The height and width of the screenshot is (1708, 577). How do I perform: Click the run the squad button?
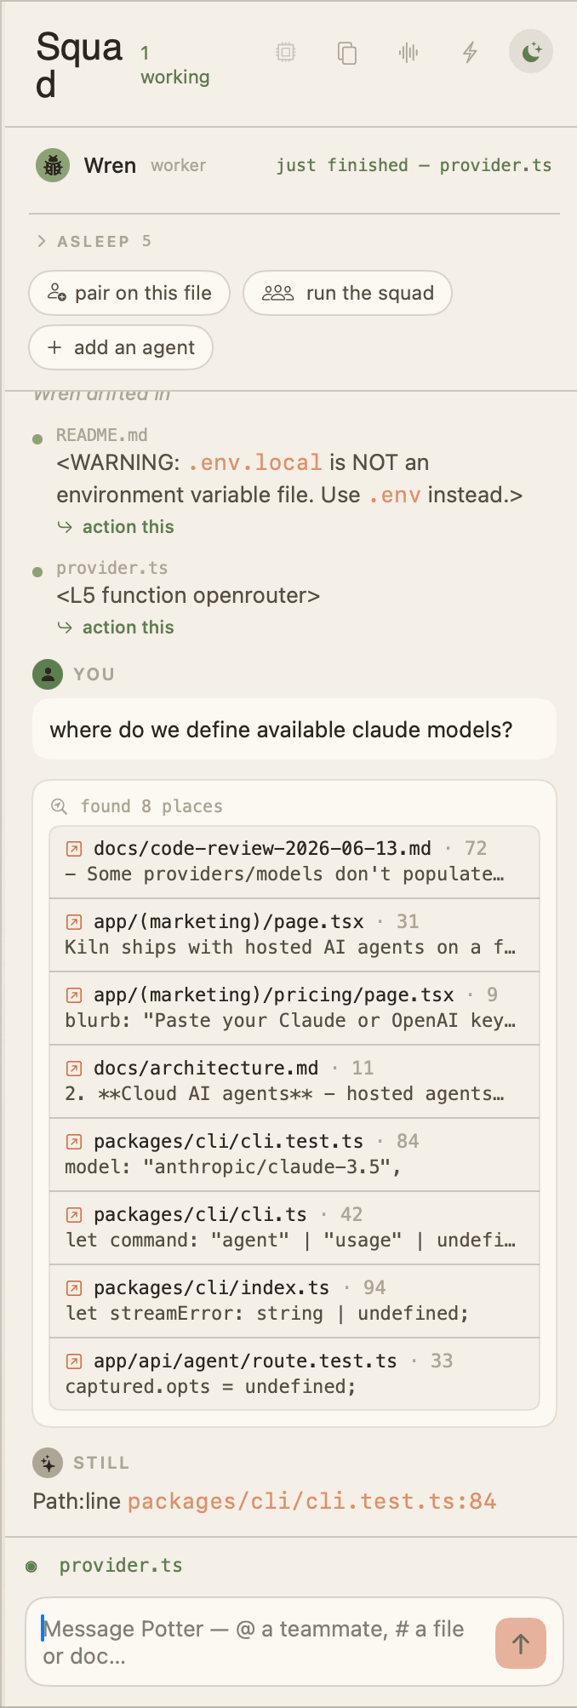pyautogui.click(x=347, y=293)
